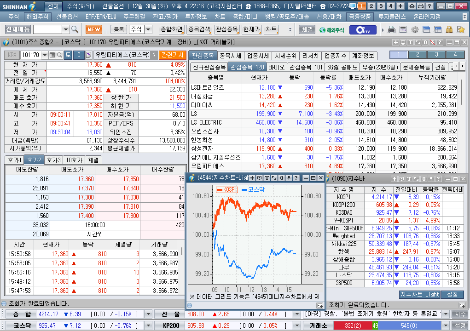Click the 등록 button

[x=119, y=29]
